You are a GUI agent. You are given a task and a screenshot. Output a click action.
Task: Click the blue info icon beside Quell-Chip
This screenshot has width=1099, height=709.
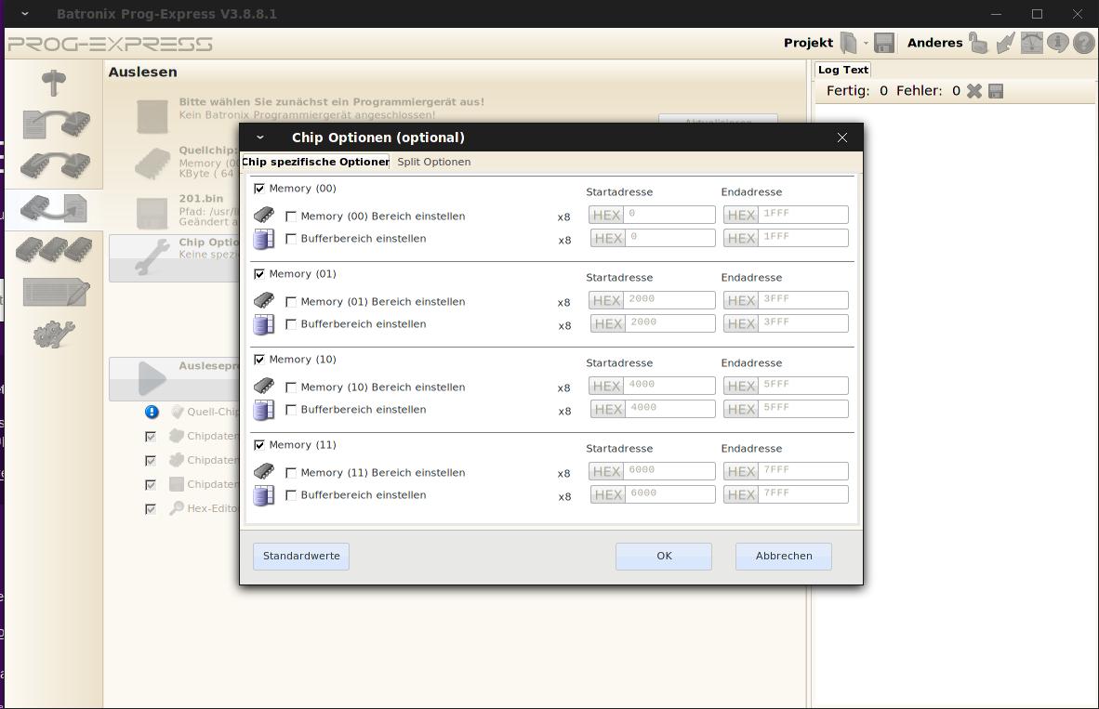[x=152, y=412]
